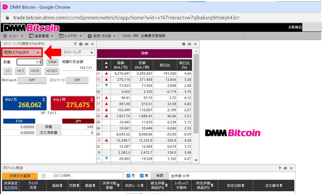Click the 4,276,641 bid cell
This screenshot has width=322, height=194.
[x=121, y=74]
